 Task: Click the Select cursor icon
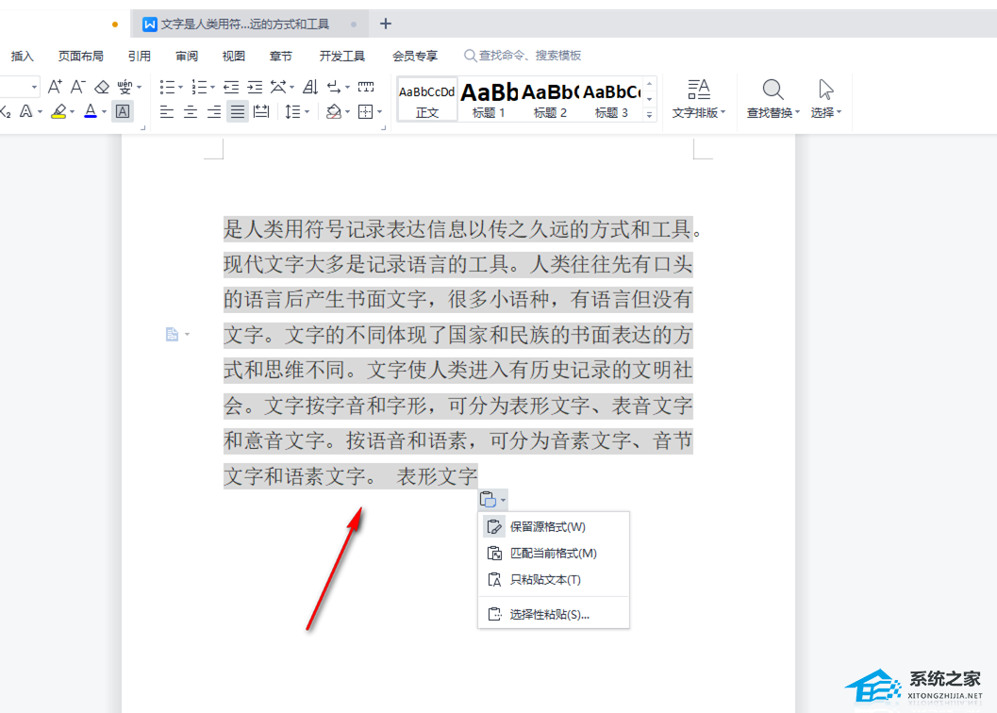click(825, 89)
